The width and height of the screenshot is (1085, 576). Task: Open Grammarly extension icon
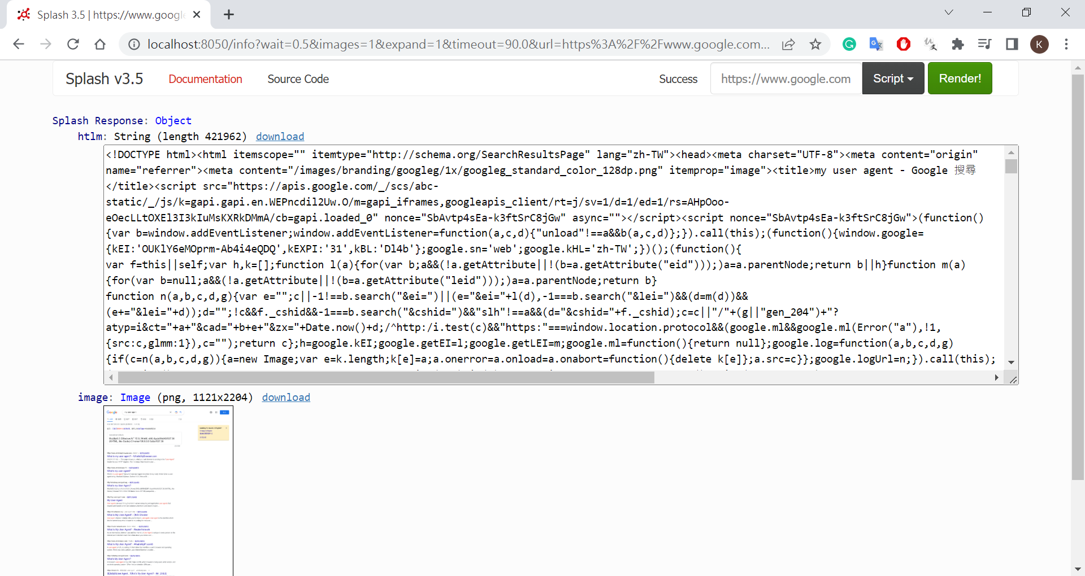click(x=849, y=44)
